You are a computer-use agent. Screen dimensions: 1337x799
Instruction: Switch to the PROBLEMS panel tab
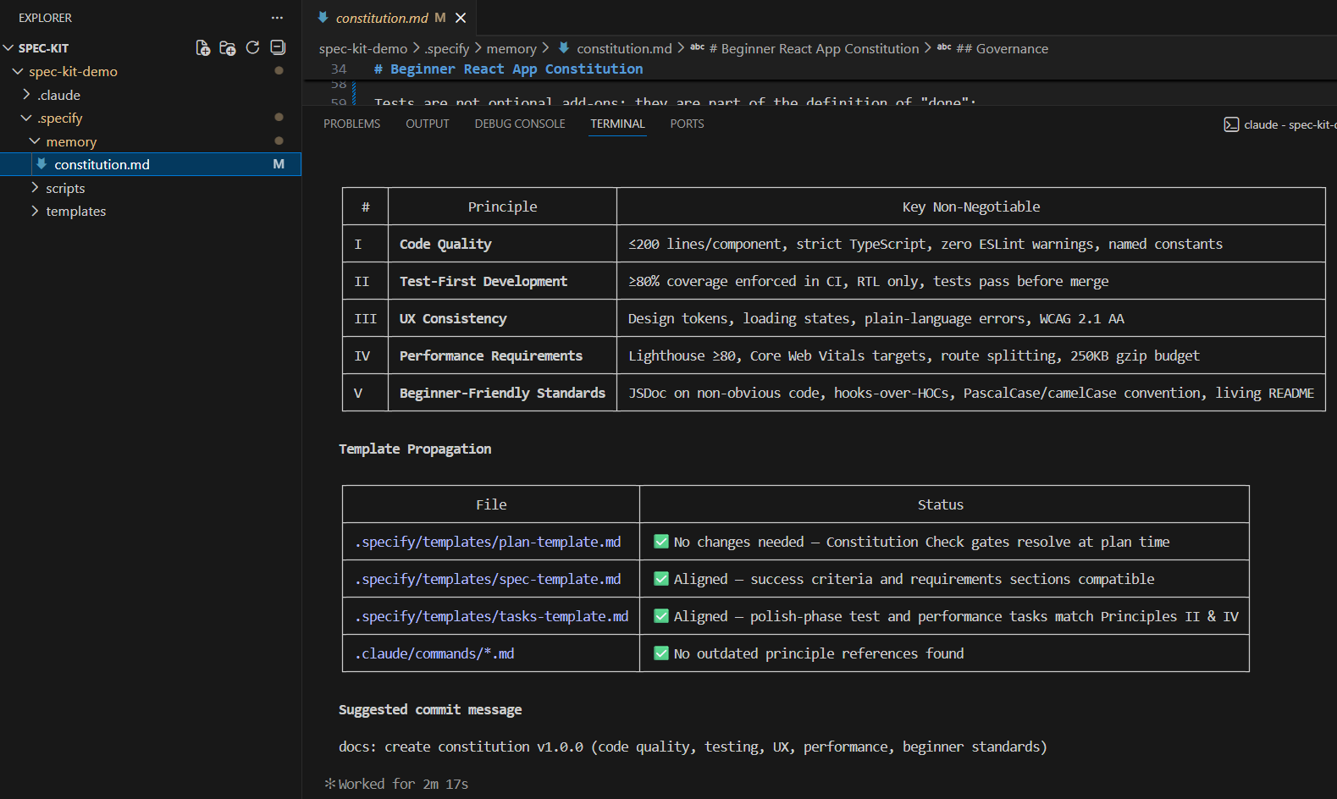click(351, 124)
